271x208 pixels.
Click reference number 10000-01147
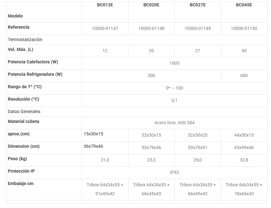[105, 29]
